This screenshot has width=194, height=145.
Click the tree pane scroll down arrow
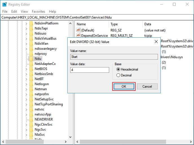70,137
